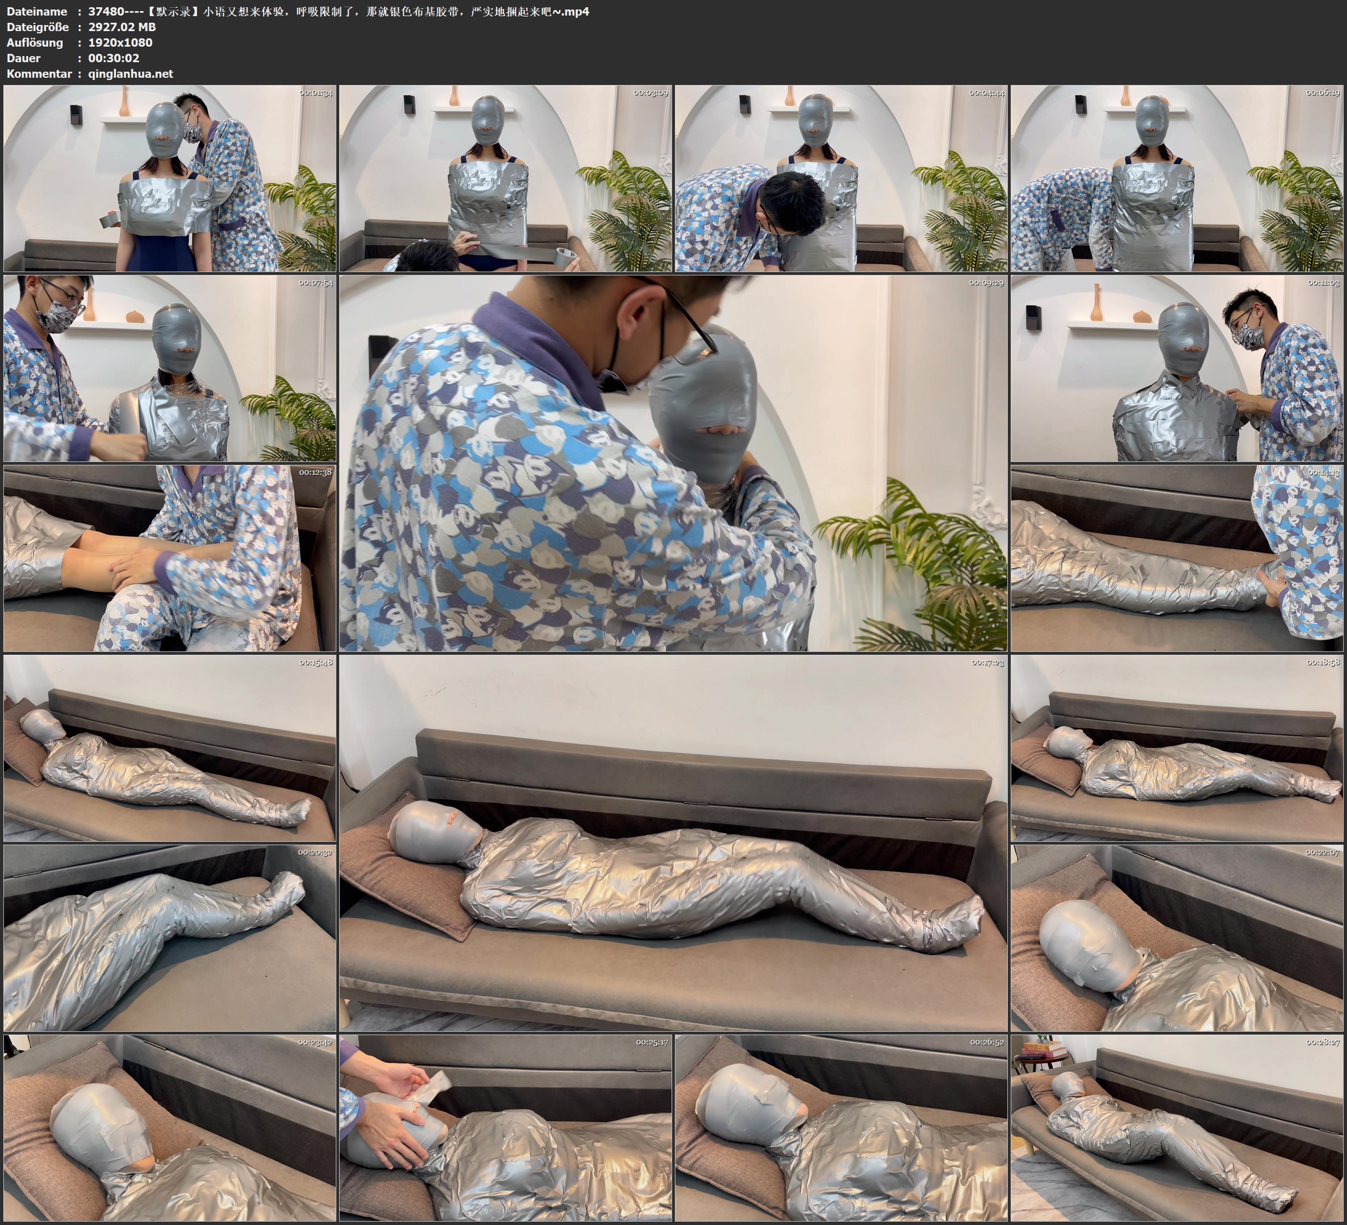The width and height of the screenshot is (1347, 1225).
Task: Open the frame marked 00:04:44
Action: coord(841,178)
